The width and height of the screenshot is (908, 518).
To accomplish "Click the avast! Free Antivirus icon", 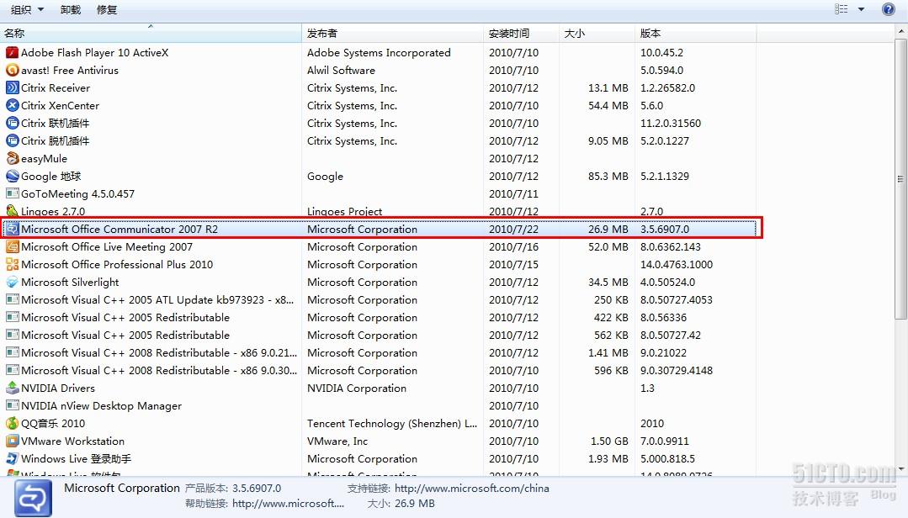I will 12,70.
